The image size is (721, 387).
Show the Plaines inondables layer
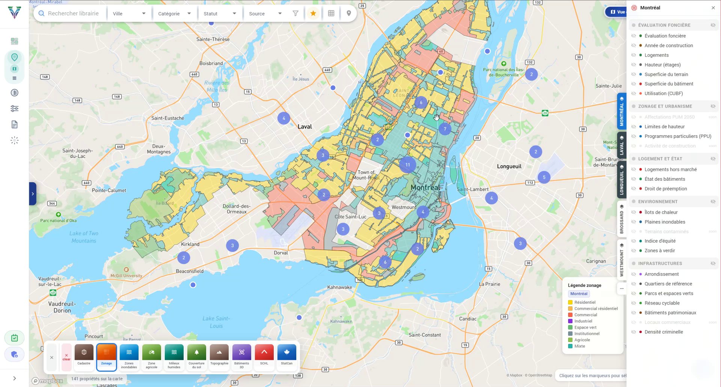coord(634,222)
